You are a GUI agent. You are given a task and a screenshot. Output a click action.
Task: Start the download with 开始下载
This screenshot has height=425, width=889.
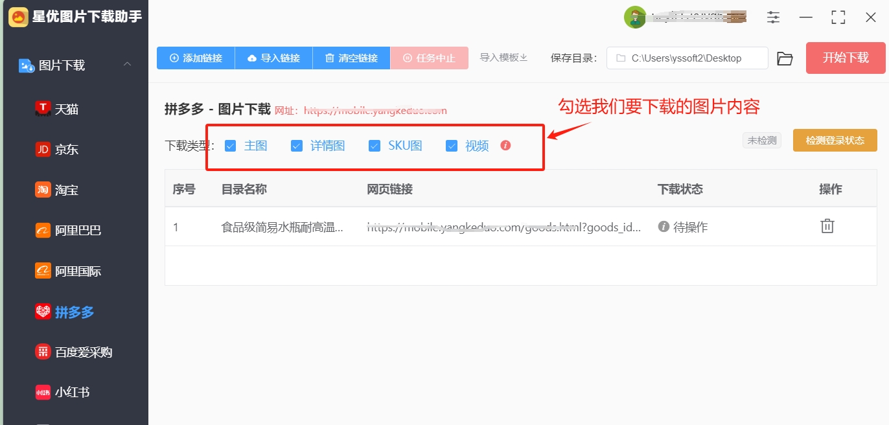(846, 58)
